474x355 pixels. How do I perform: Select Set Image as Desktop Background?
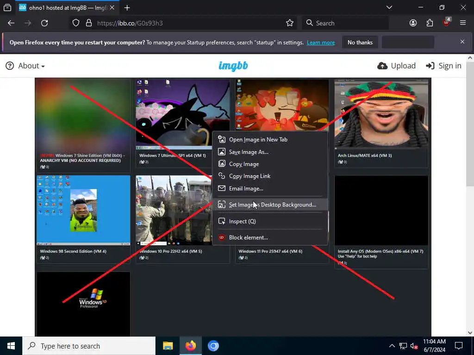point(270,205)
